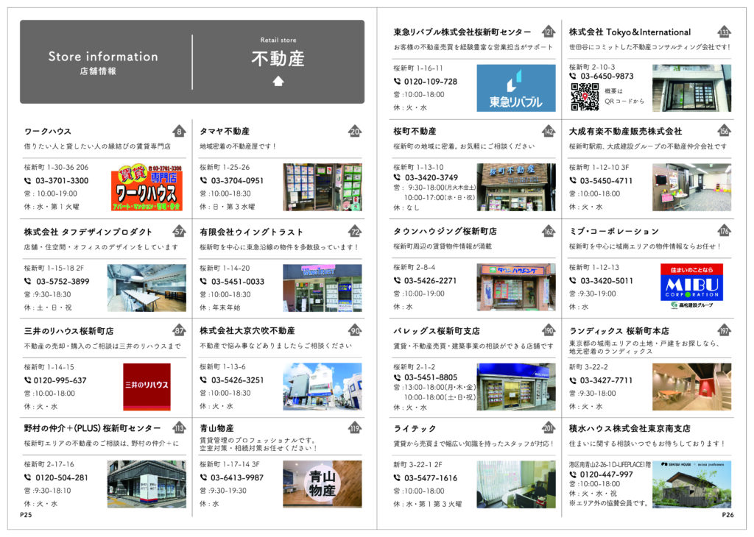Click badge 176 beside ミブ・コーポレーション
The height and width of the screenshot is (537, 754).
click(x=724, y=231)
